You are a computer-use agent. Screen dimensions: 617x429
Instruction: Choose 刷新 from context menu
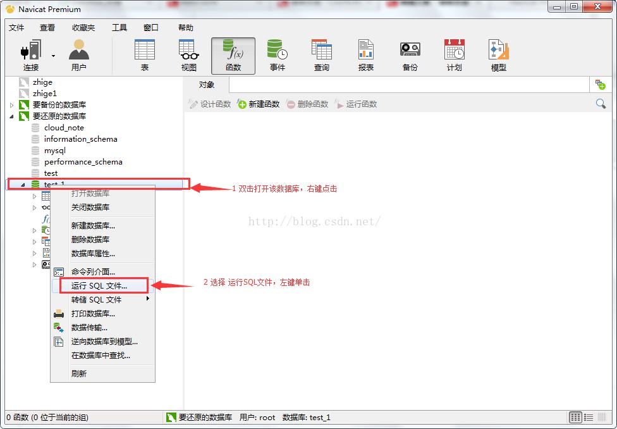pos(102,374)
